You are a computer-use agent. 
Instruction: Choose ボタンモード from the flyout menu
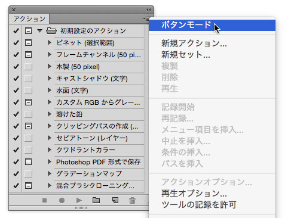212,25
